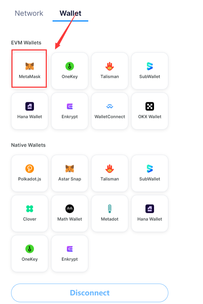Choose OKX Wallet
Viewport: 203px width, 304px height.
150,111
